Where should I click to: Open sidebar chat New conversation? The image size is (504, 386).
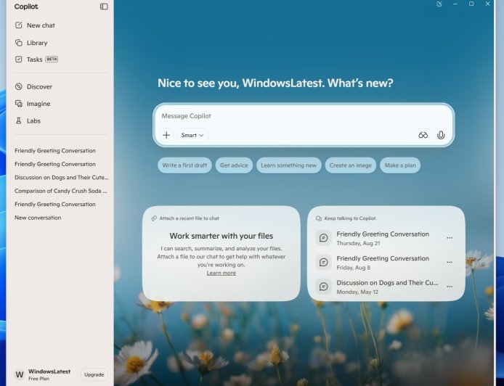coord(38,218)
